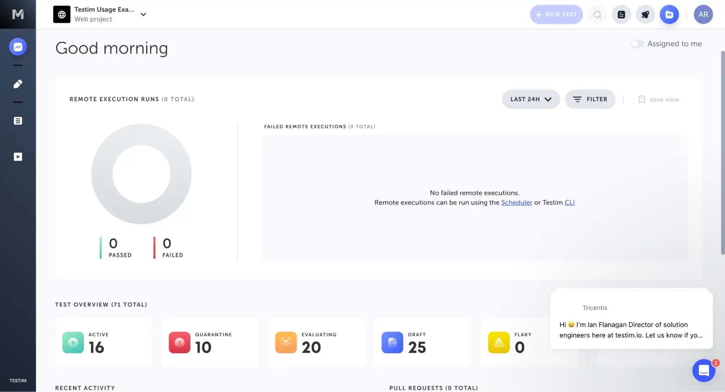Viewport: 725px width, 392px height.
Task: Click the rocket icon in top bar
Action: pos(645,15)
